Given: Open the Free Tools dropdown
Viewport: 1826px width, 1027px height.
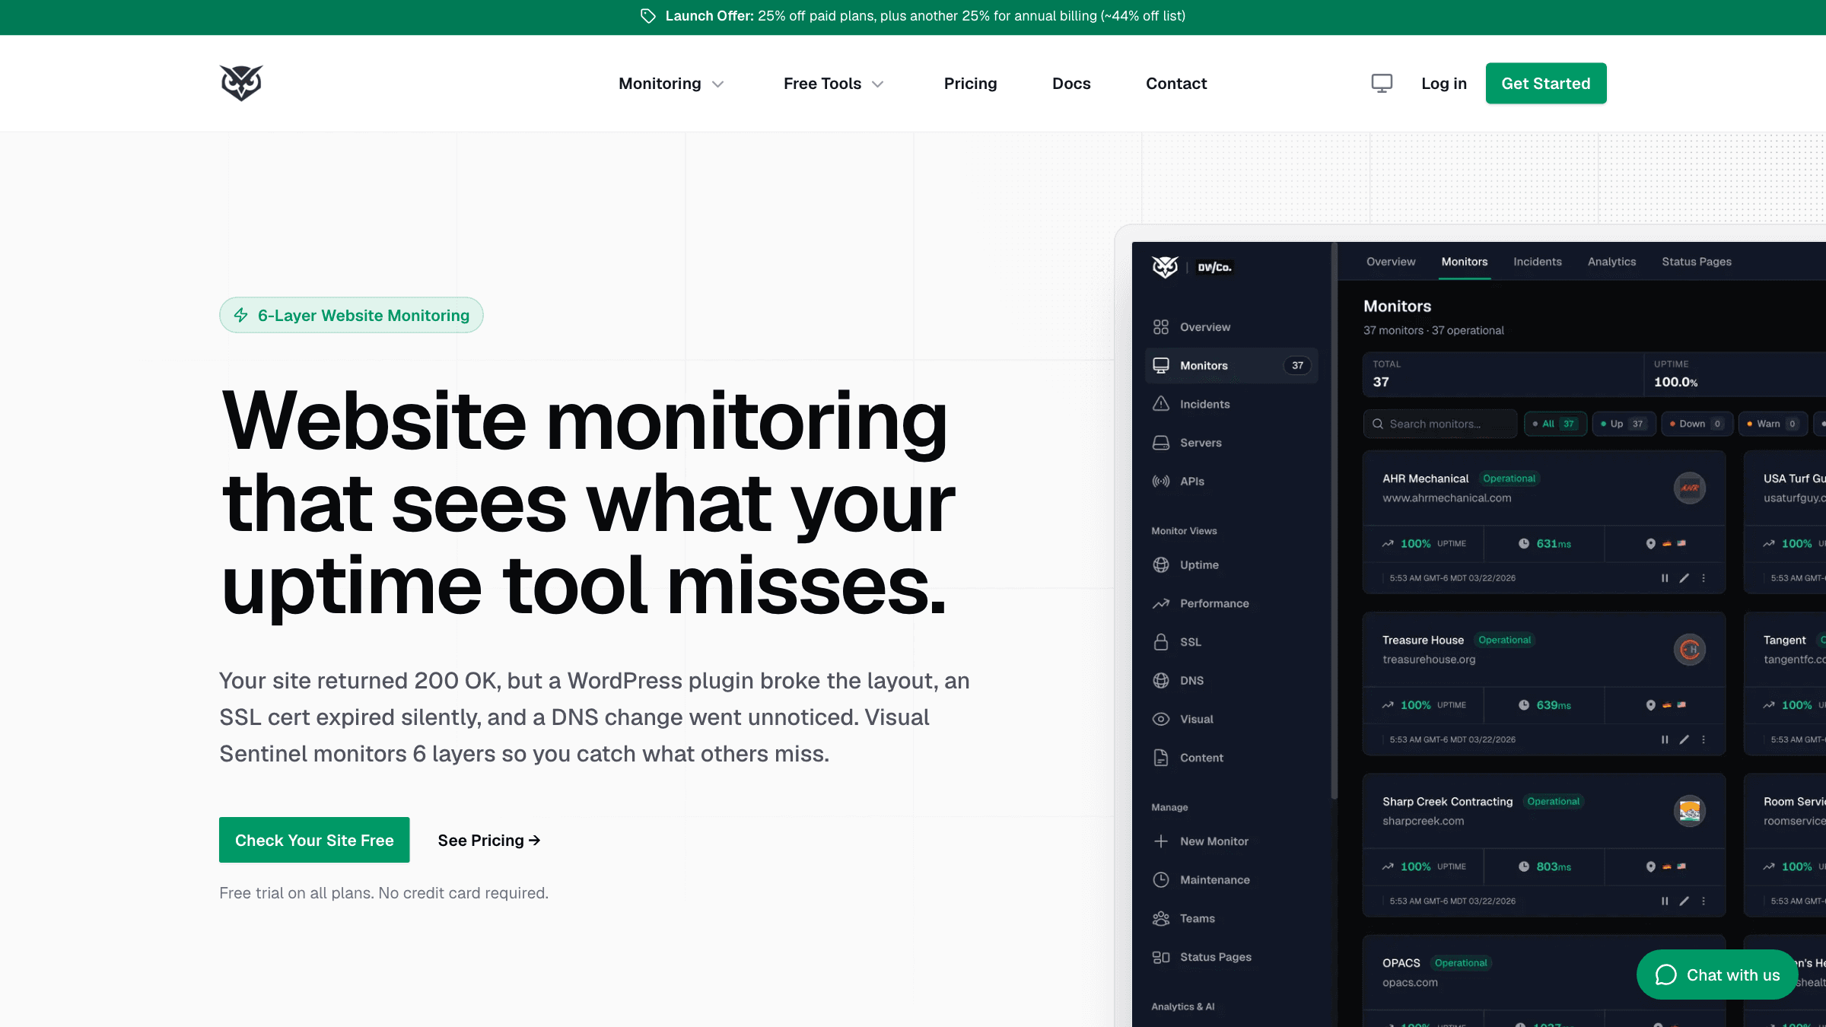Looking at the screenshot, I should (x=832, y=84).
